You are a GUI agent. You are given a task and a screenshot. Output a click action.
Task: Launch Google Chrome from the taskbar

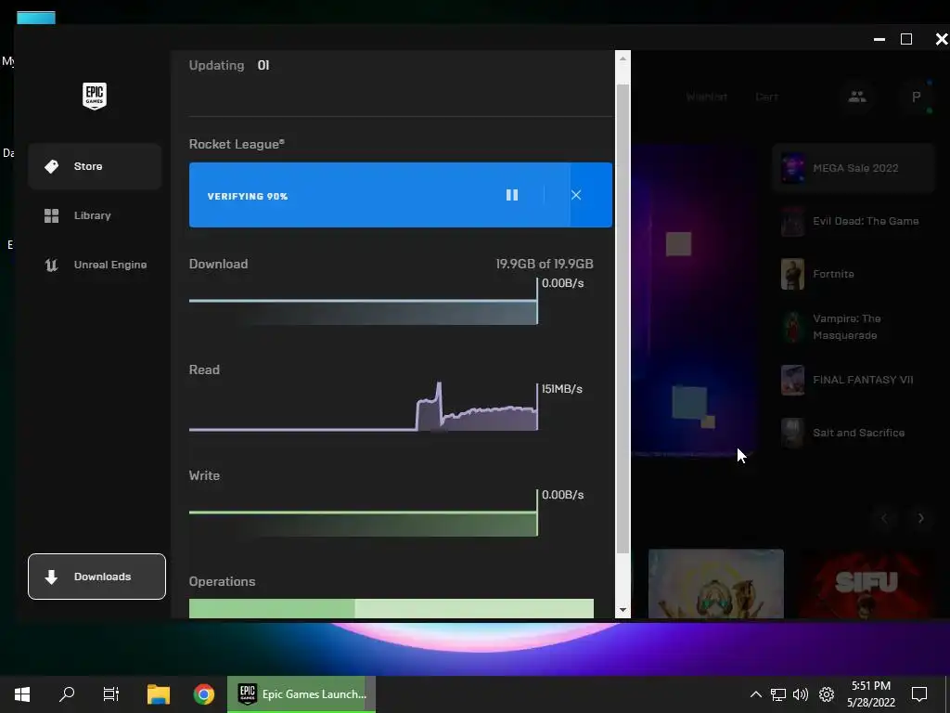pyautogui.click(x=204, y=694)
